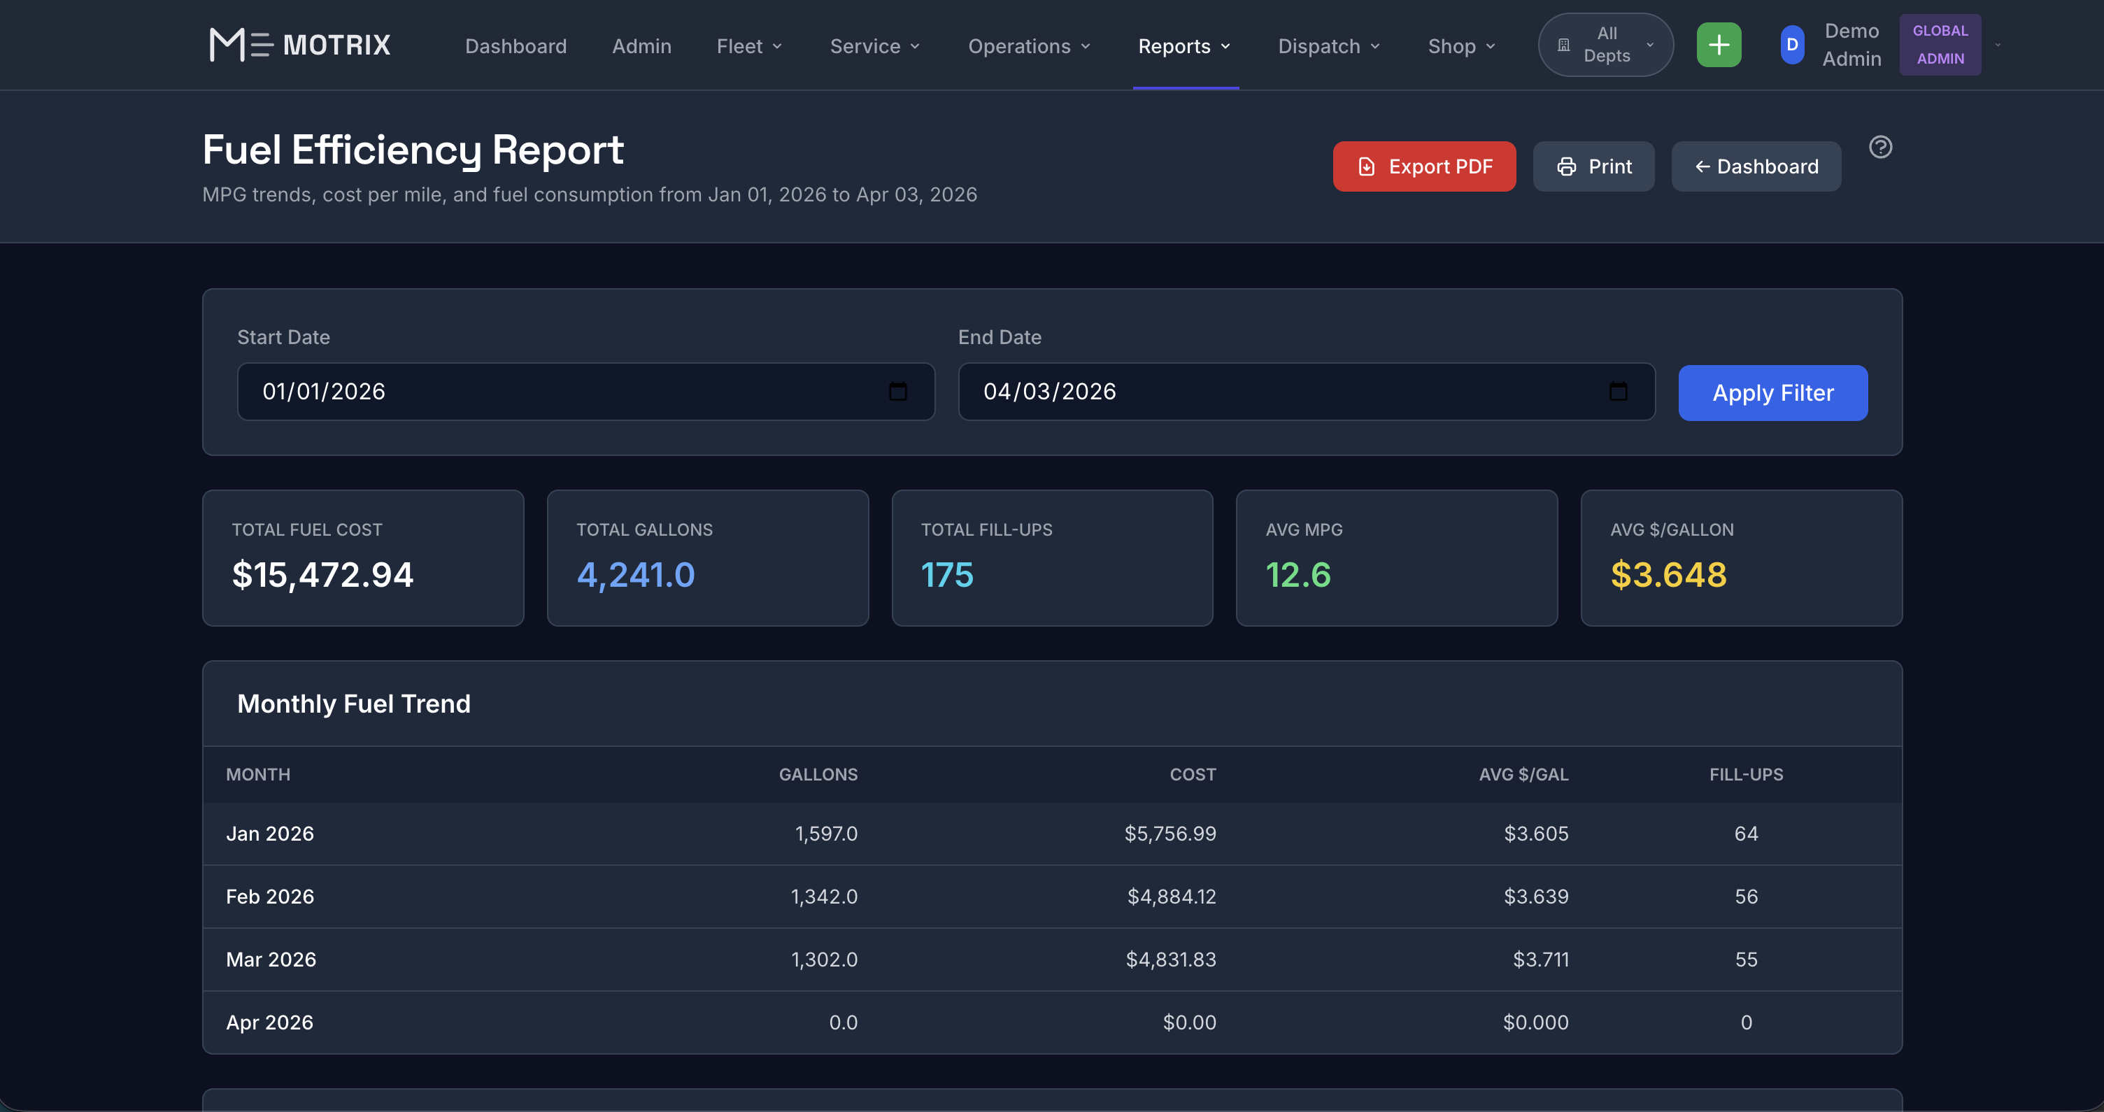
Task: Open the Dashboard nav link
Action: coord(516,47)
